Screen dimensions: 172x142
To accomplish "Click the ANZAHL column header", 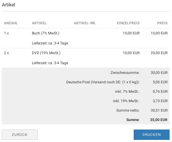I will pyautogui.click(x=11, y=23).
